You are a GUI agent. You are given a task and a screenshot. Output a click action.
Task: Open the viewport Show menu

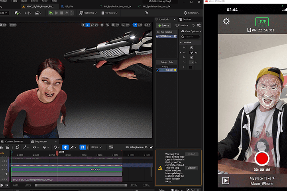(13, 25)
